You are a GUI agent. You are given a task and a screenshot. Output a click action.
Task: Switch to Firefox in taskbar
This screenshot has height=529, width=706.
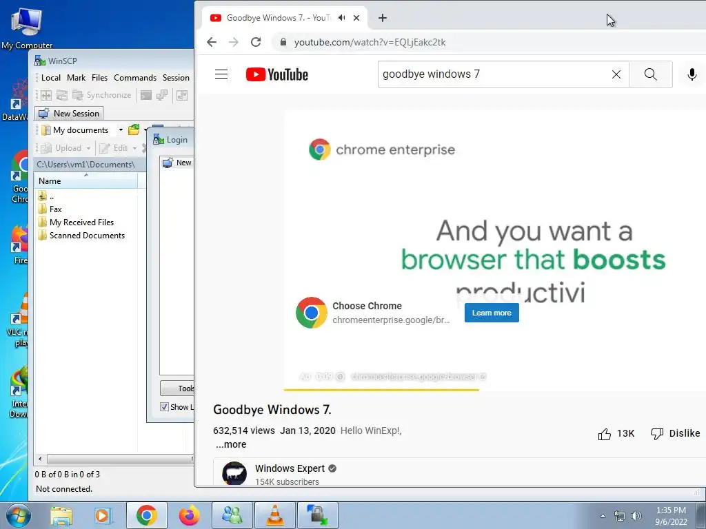[189, 515]
